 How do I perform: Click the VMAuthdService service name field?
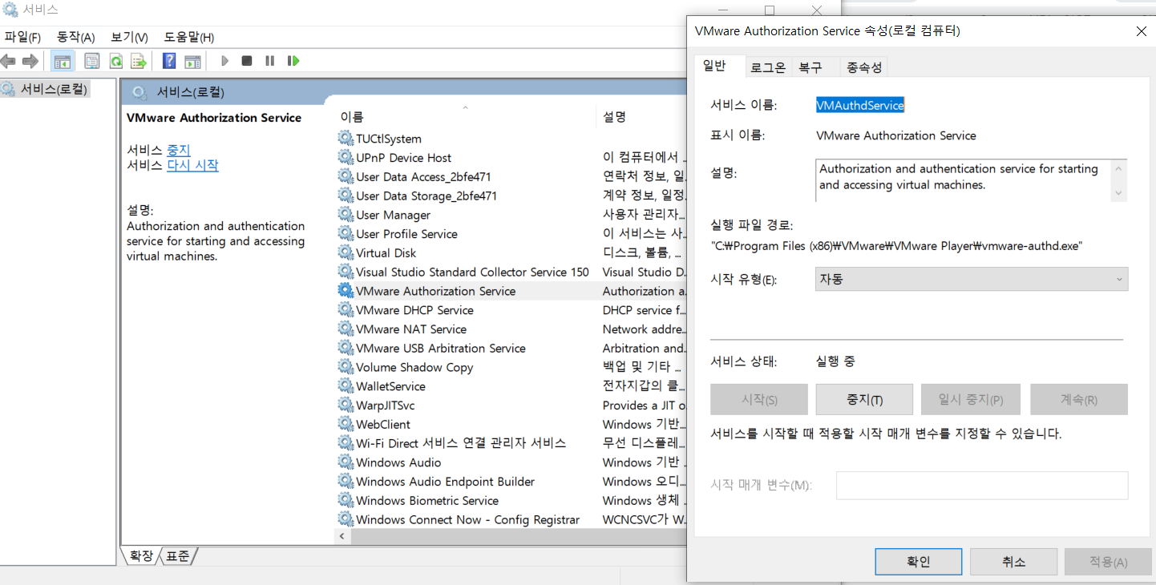coord(860,105)
